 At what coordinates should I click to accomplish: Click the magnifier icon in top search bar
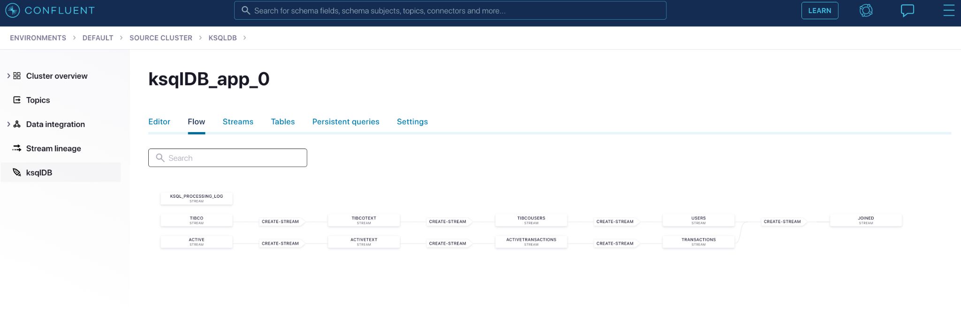(245, 10)
